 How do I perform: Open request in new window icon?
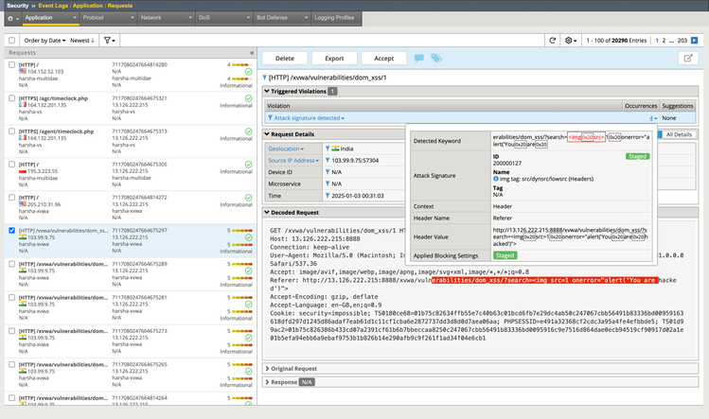[687, 58]
